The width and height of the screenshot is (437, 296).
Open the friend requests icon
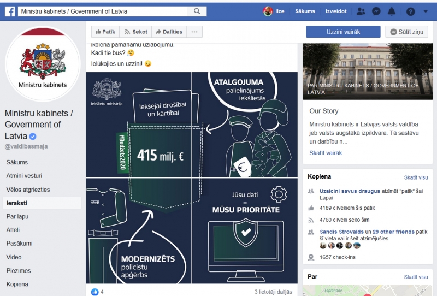coord(361,11)
